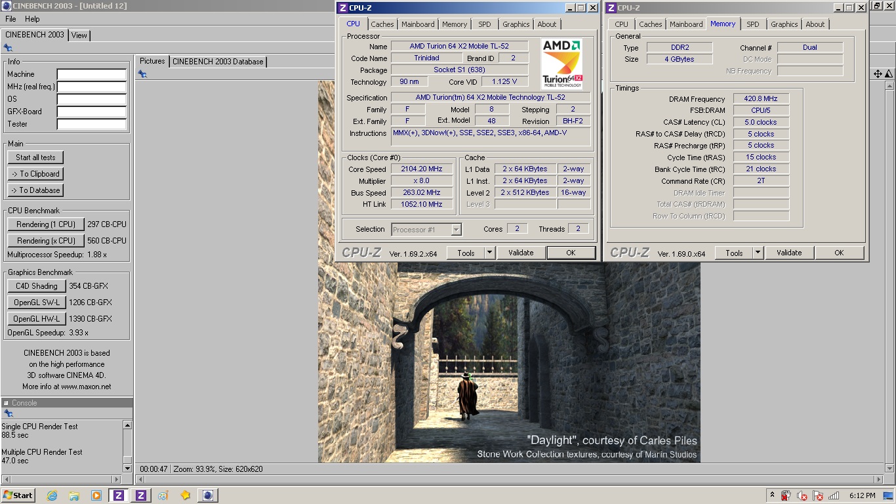
Task: Click Validate in the left CPU-Z window
Action: pos(521,253)
